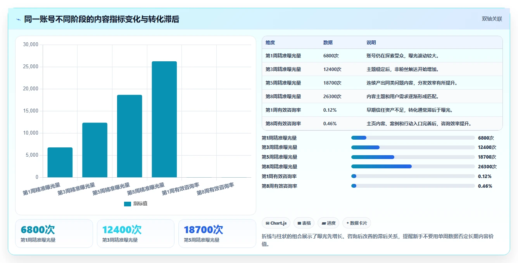Select table row cell 第5周精准曝光量
This screenshot has width=518, height=263.
tap(283, 83)
